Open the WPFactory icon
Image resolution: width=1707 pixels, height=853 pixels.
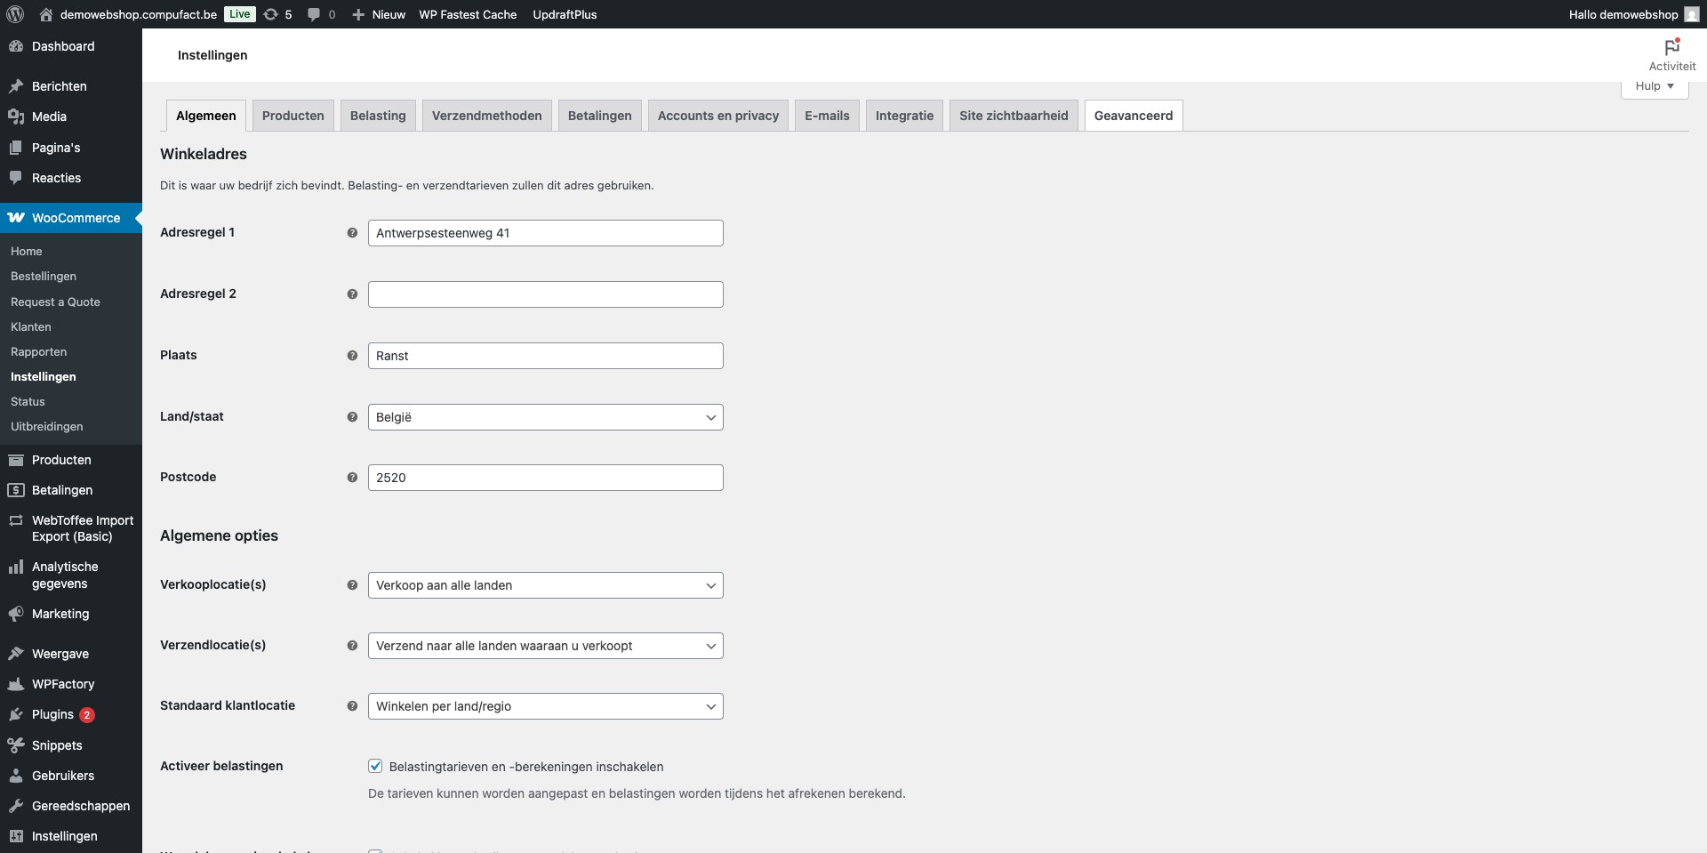[x=15, y=684]
